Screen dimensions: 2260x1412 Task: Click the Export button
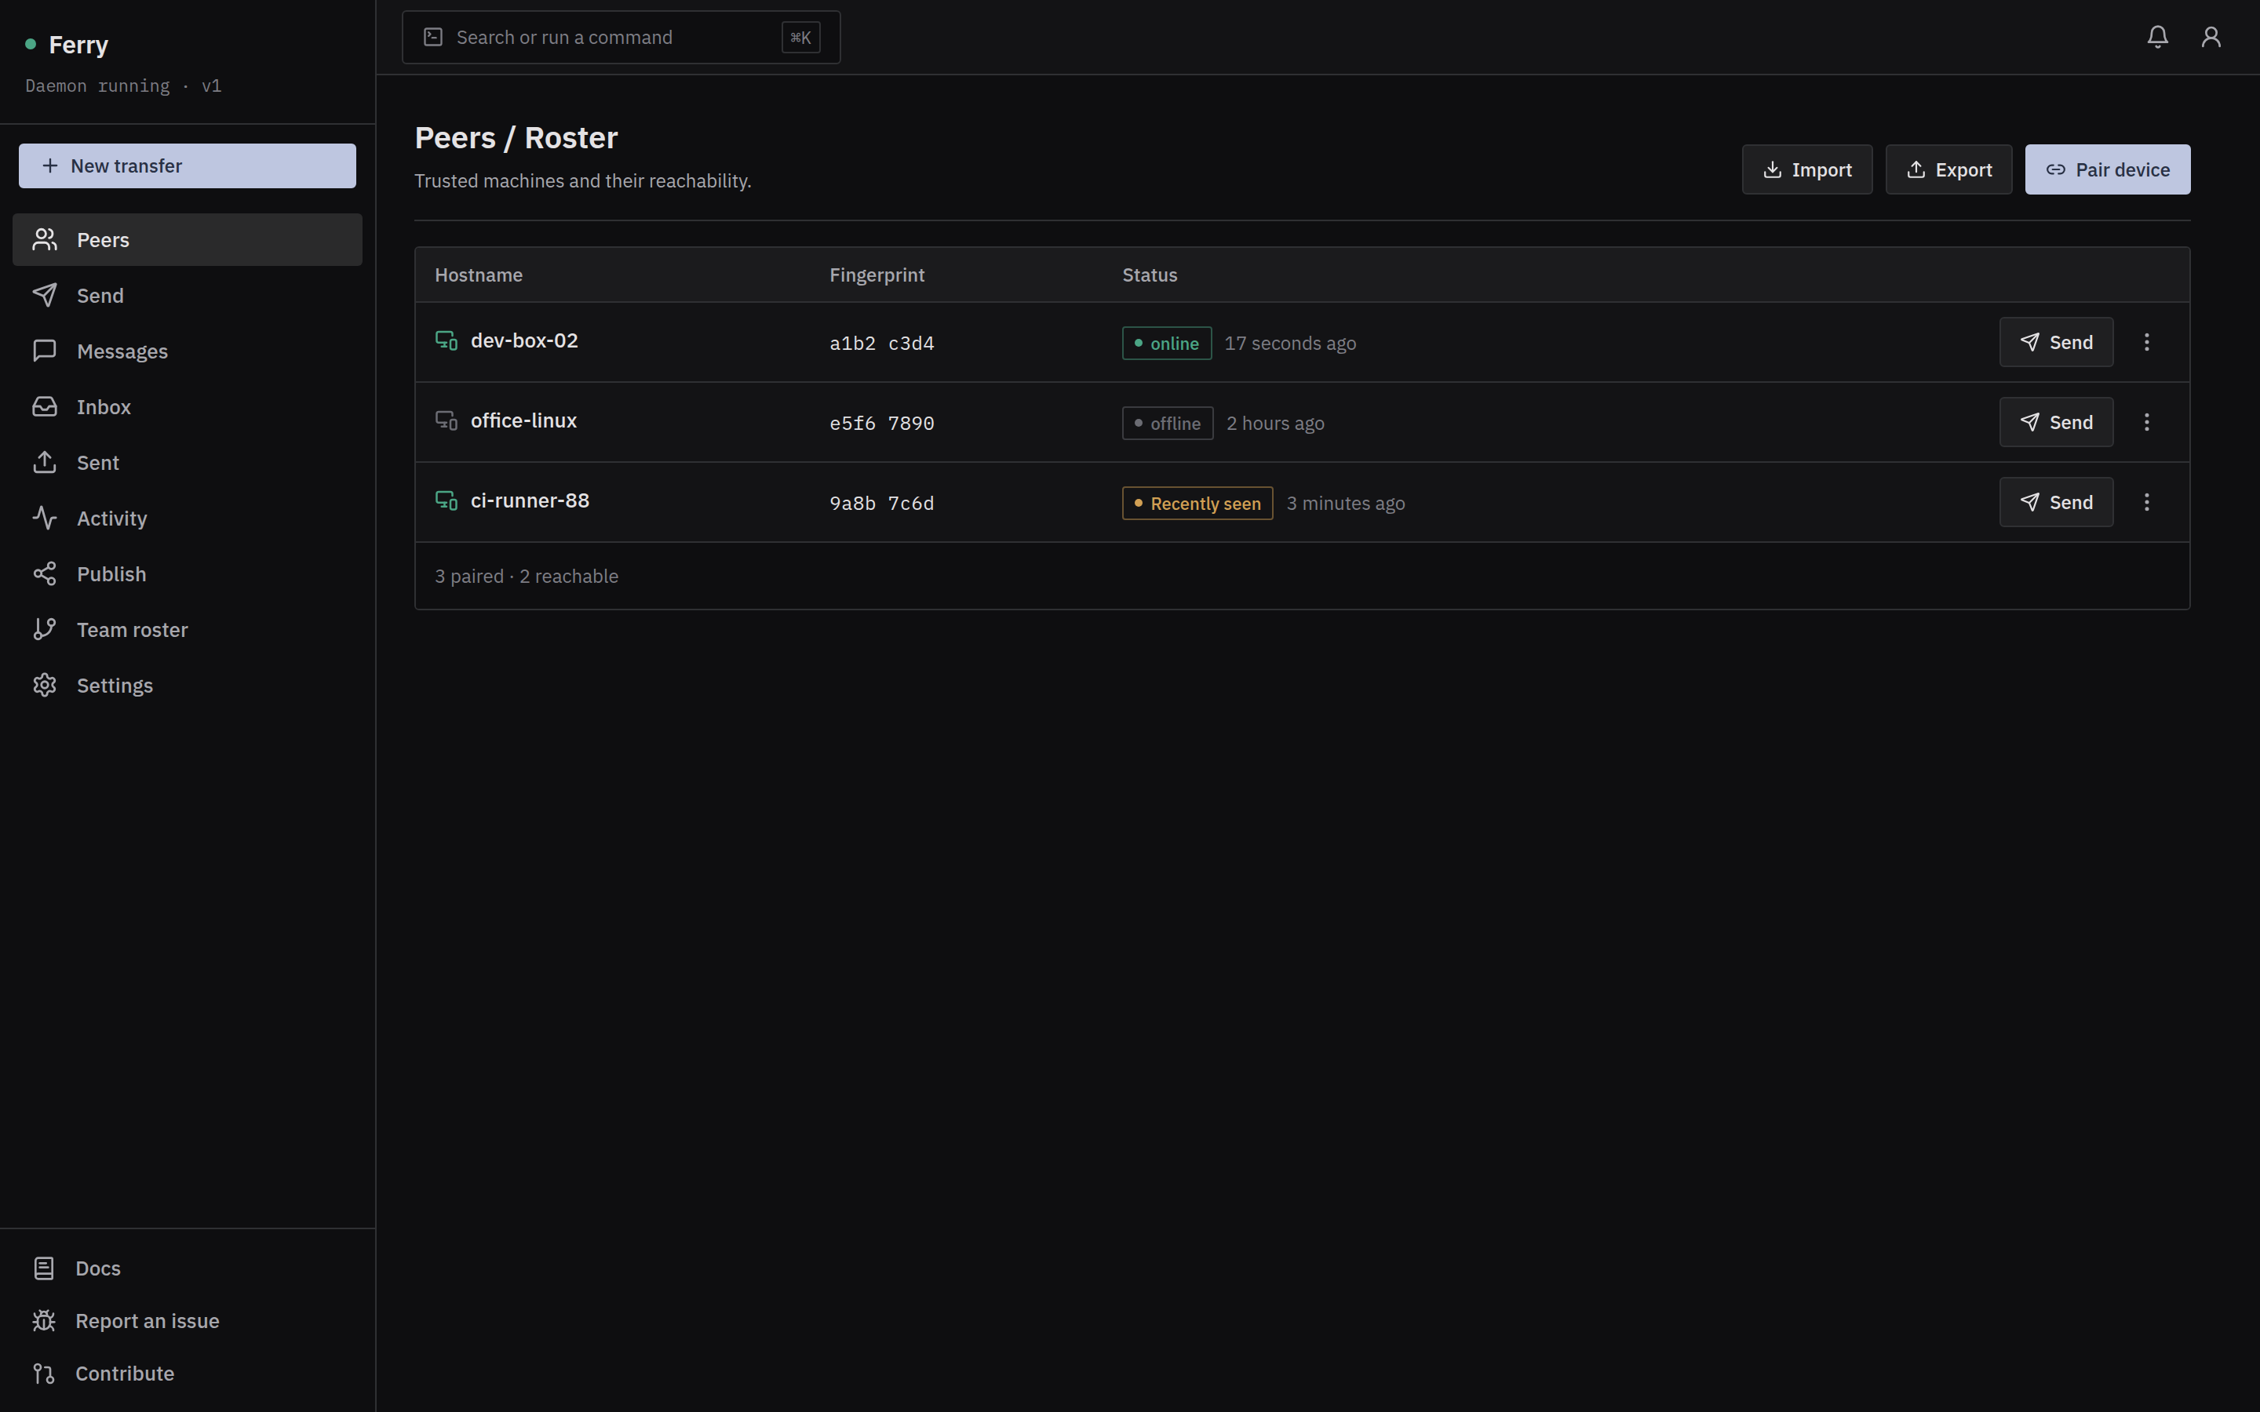(1948, 170)
